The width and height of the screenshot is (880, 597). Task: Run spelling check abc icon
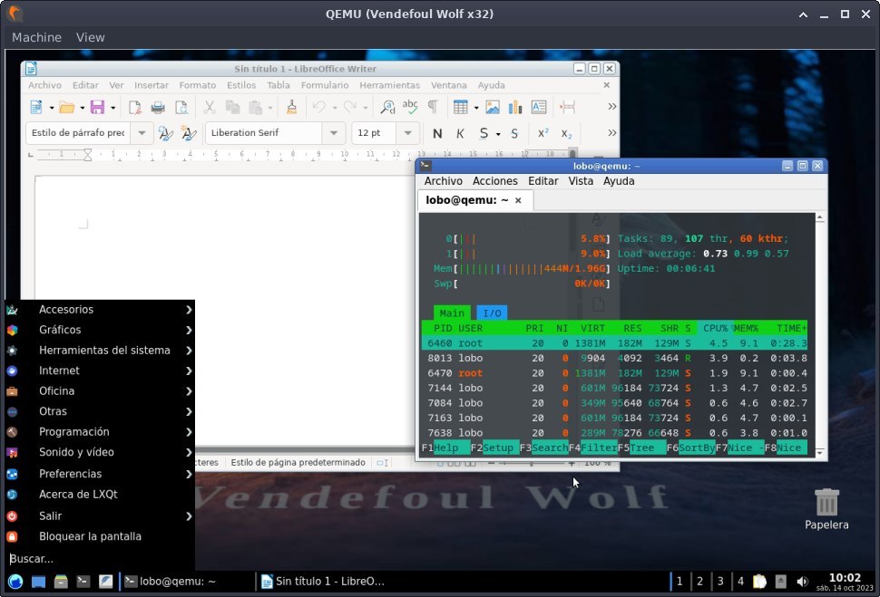tap(410, 107)
